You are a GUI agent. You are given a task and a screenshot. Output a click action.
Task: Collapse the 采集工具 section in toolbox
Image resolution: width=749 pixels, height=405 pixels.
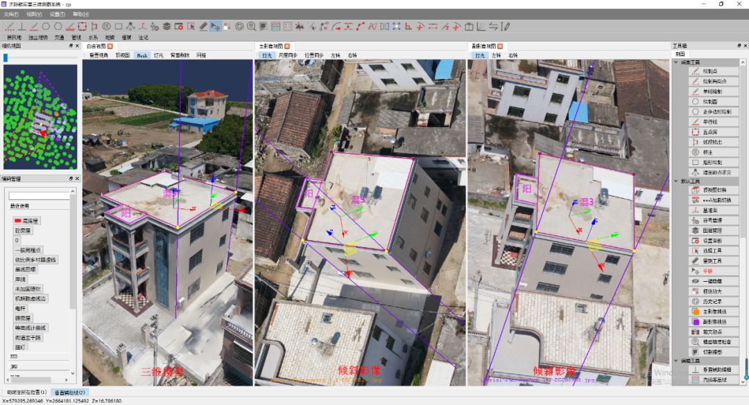676,62
